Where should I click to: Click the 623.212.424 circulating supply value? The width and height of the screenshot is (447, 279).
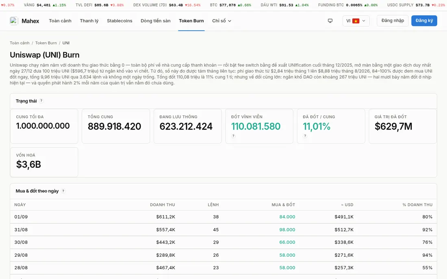click(186, 126)
